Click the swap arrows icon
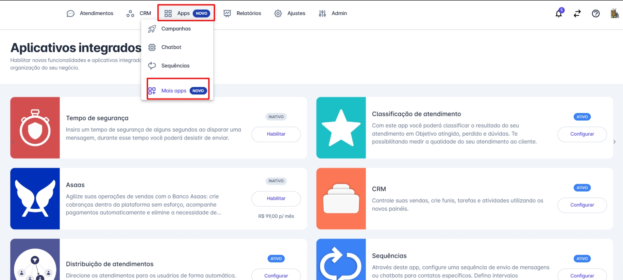Screen dimensions: 623x280 coord(577,13)
